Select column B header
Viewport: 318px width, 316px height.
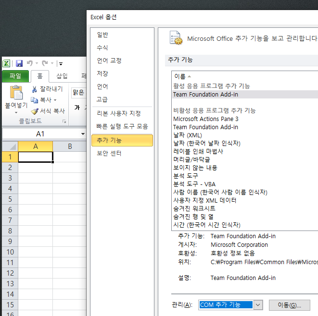coord(70,146)
